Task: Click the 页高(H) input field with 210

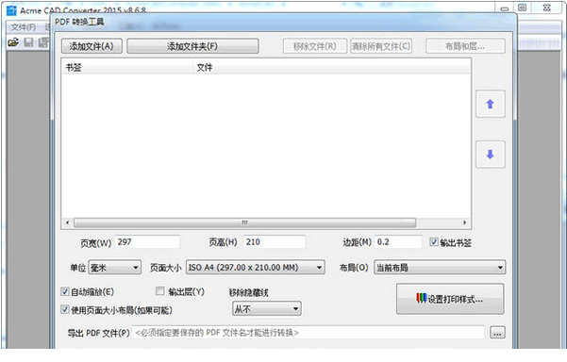Action: point(275,241)
